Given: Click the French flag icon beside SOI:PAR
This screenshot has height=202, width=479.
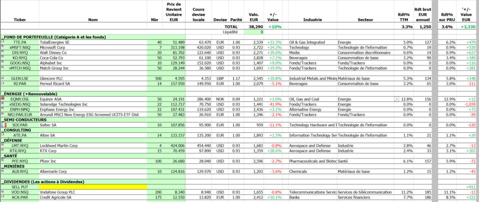Looking at the screenshot, I should tap(3, 125).
